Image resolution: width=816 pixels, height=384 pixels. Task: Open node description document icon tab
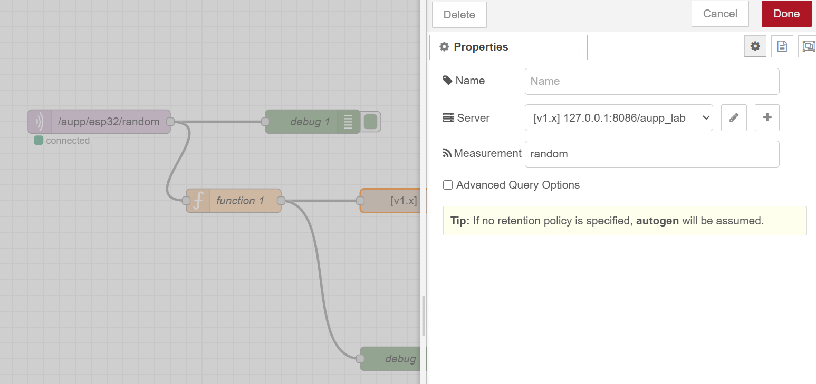782,46
